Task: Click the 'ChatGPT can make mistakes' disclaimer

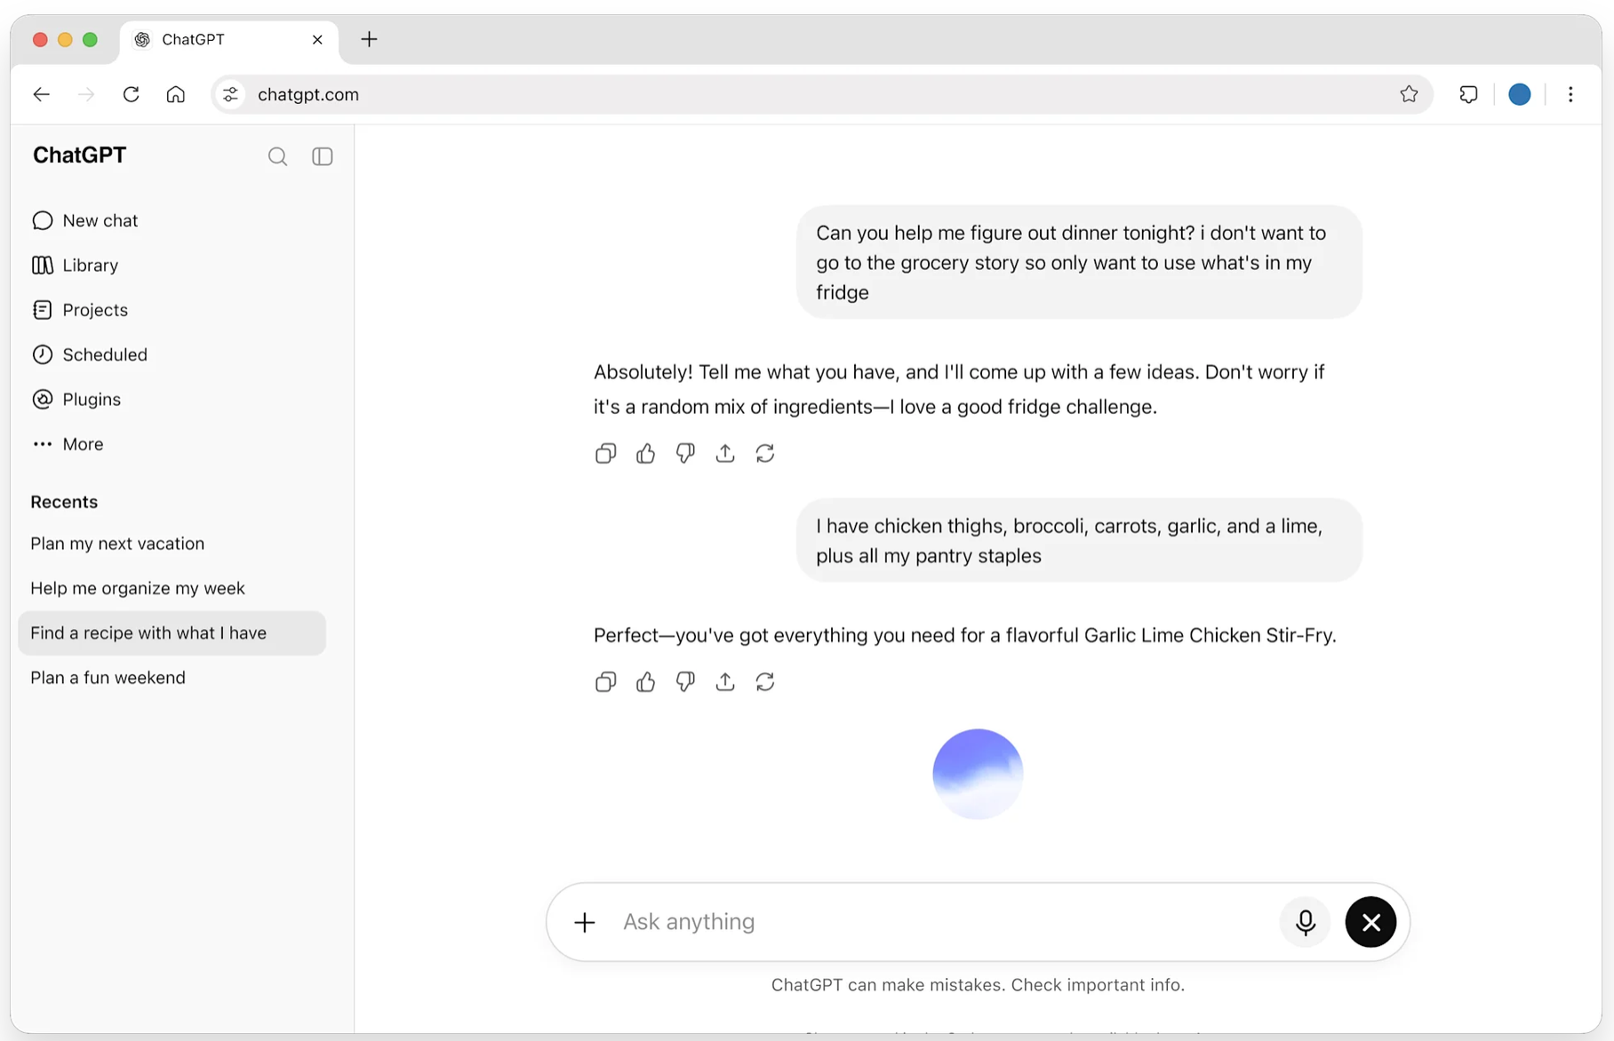Action: [x=978, y=985]
